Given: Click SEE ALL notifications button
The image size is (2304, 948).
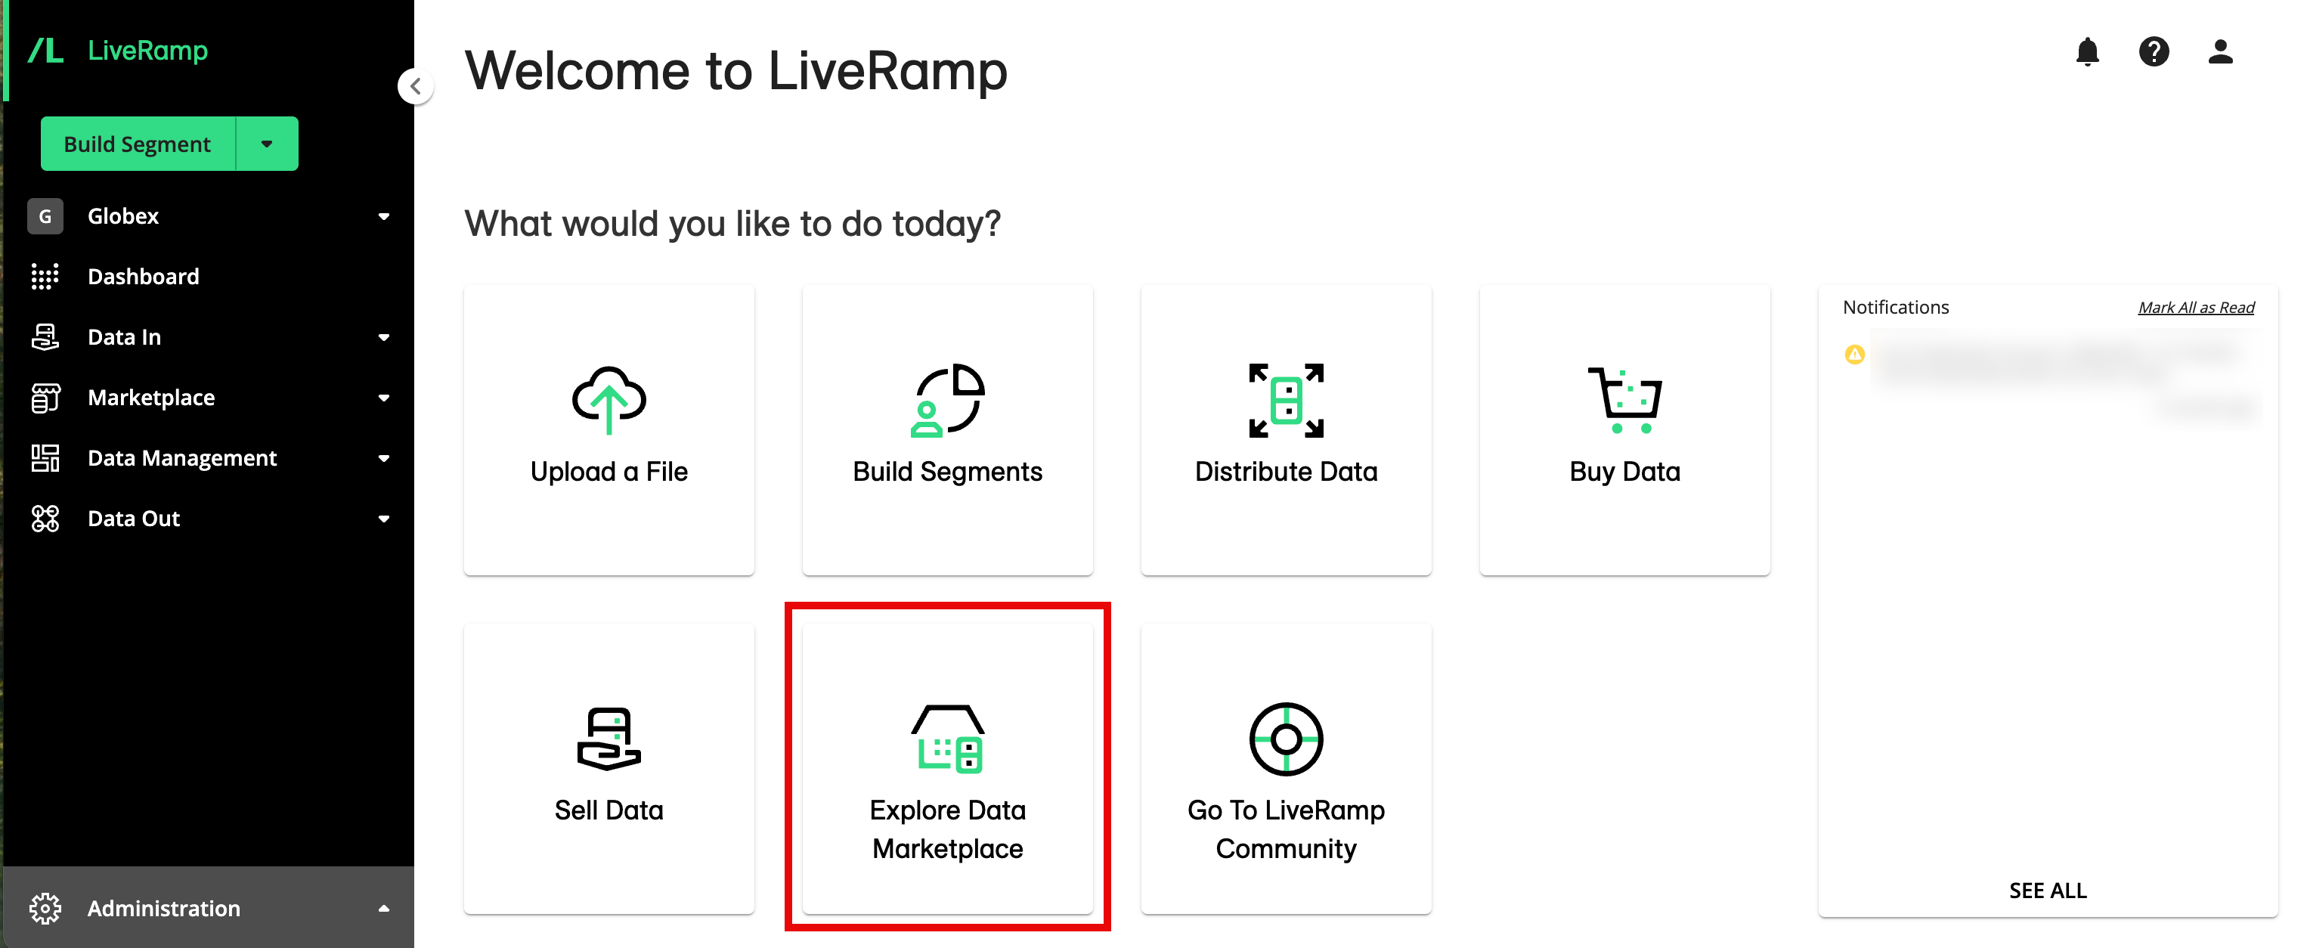Looking at the screenshot, I should 2047,890.
